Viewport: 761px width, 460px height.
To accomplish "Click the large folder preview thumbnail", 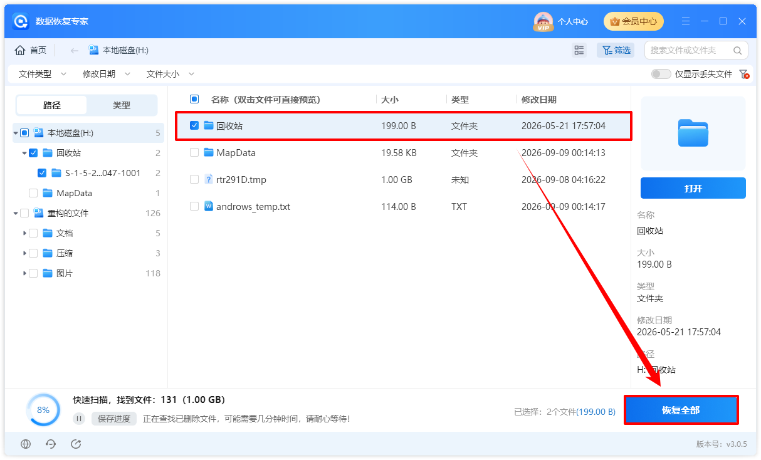I will pyautogui.click(x=693, y=133).
